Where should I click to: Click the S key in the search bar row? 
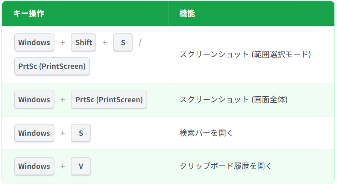[81, 133]
